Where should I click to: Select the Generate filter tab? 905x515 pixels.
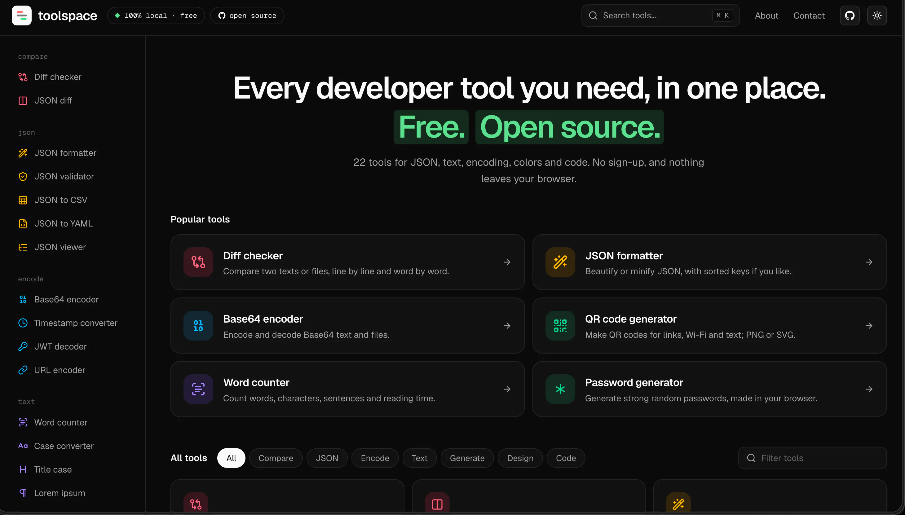467,458
